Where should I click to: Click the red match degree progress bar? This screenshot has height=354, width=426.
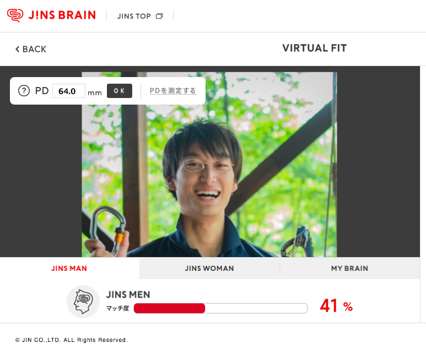[x=220, y=308]
